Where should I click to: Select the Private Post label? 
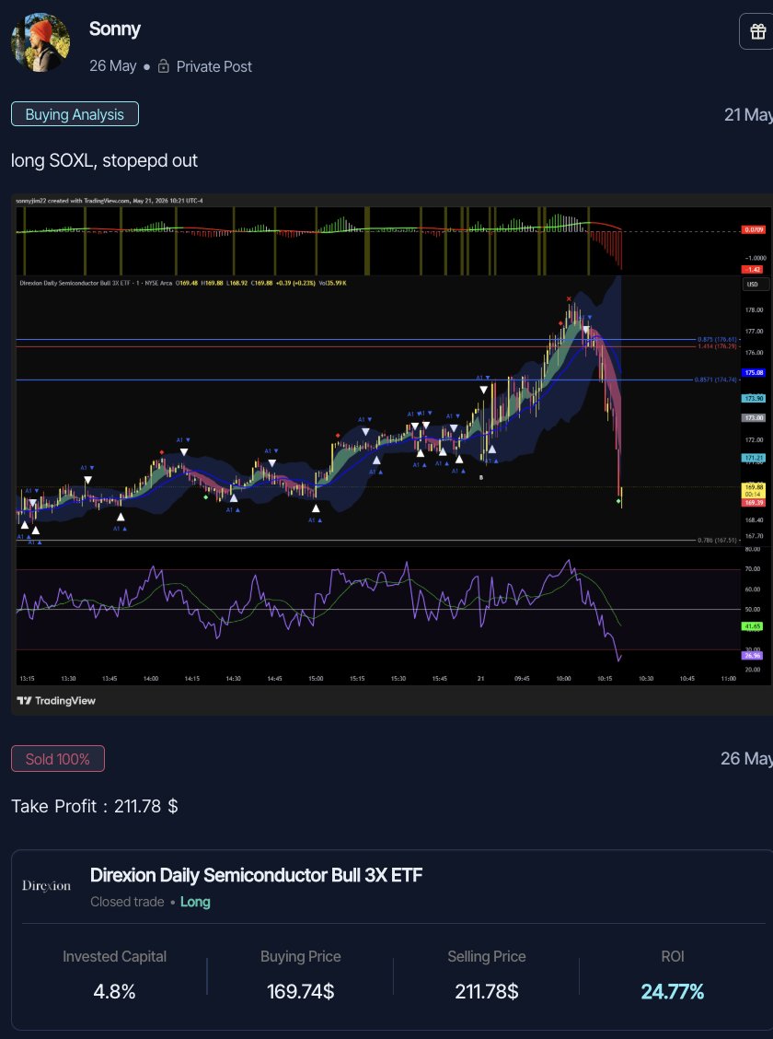213,66
